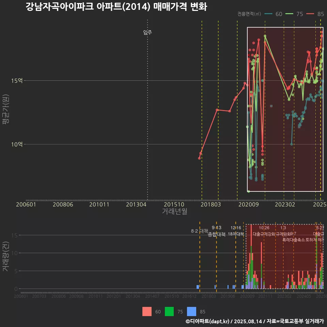Click the 202111 tick label on the volume chart

coord(265,296)
